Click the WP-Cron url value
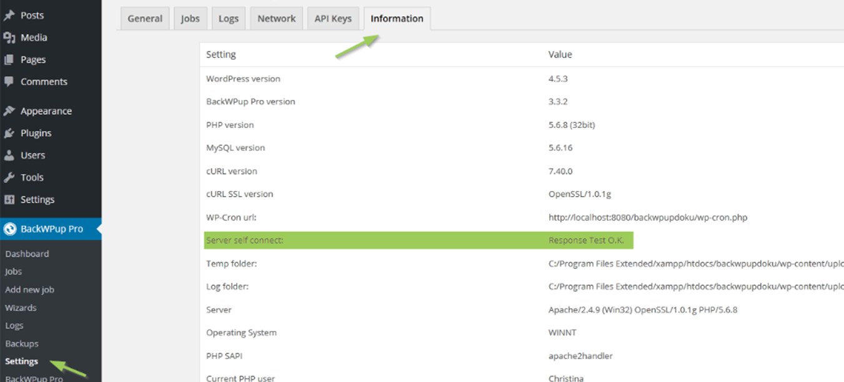Screen dimensions: 844x382 click(648, 217)
